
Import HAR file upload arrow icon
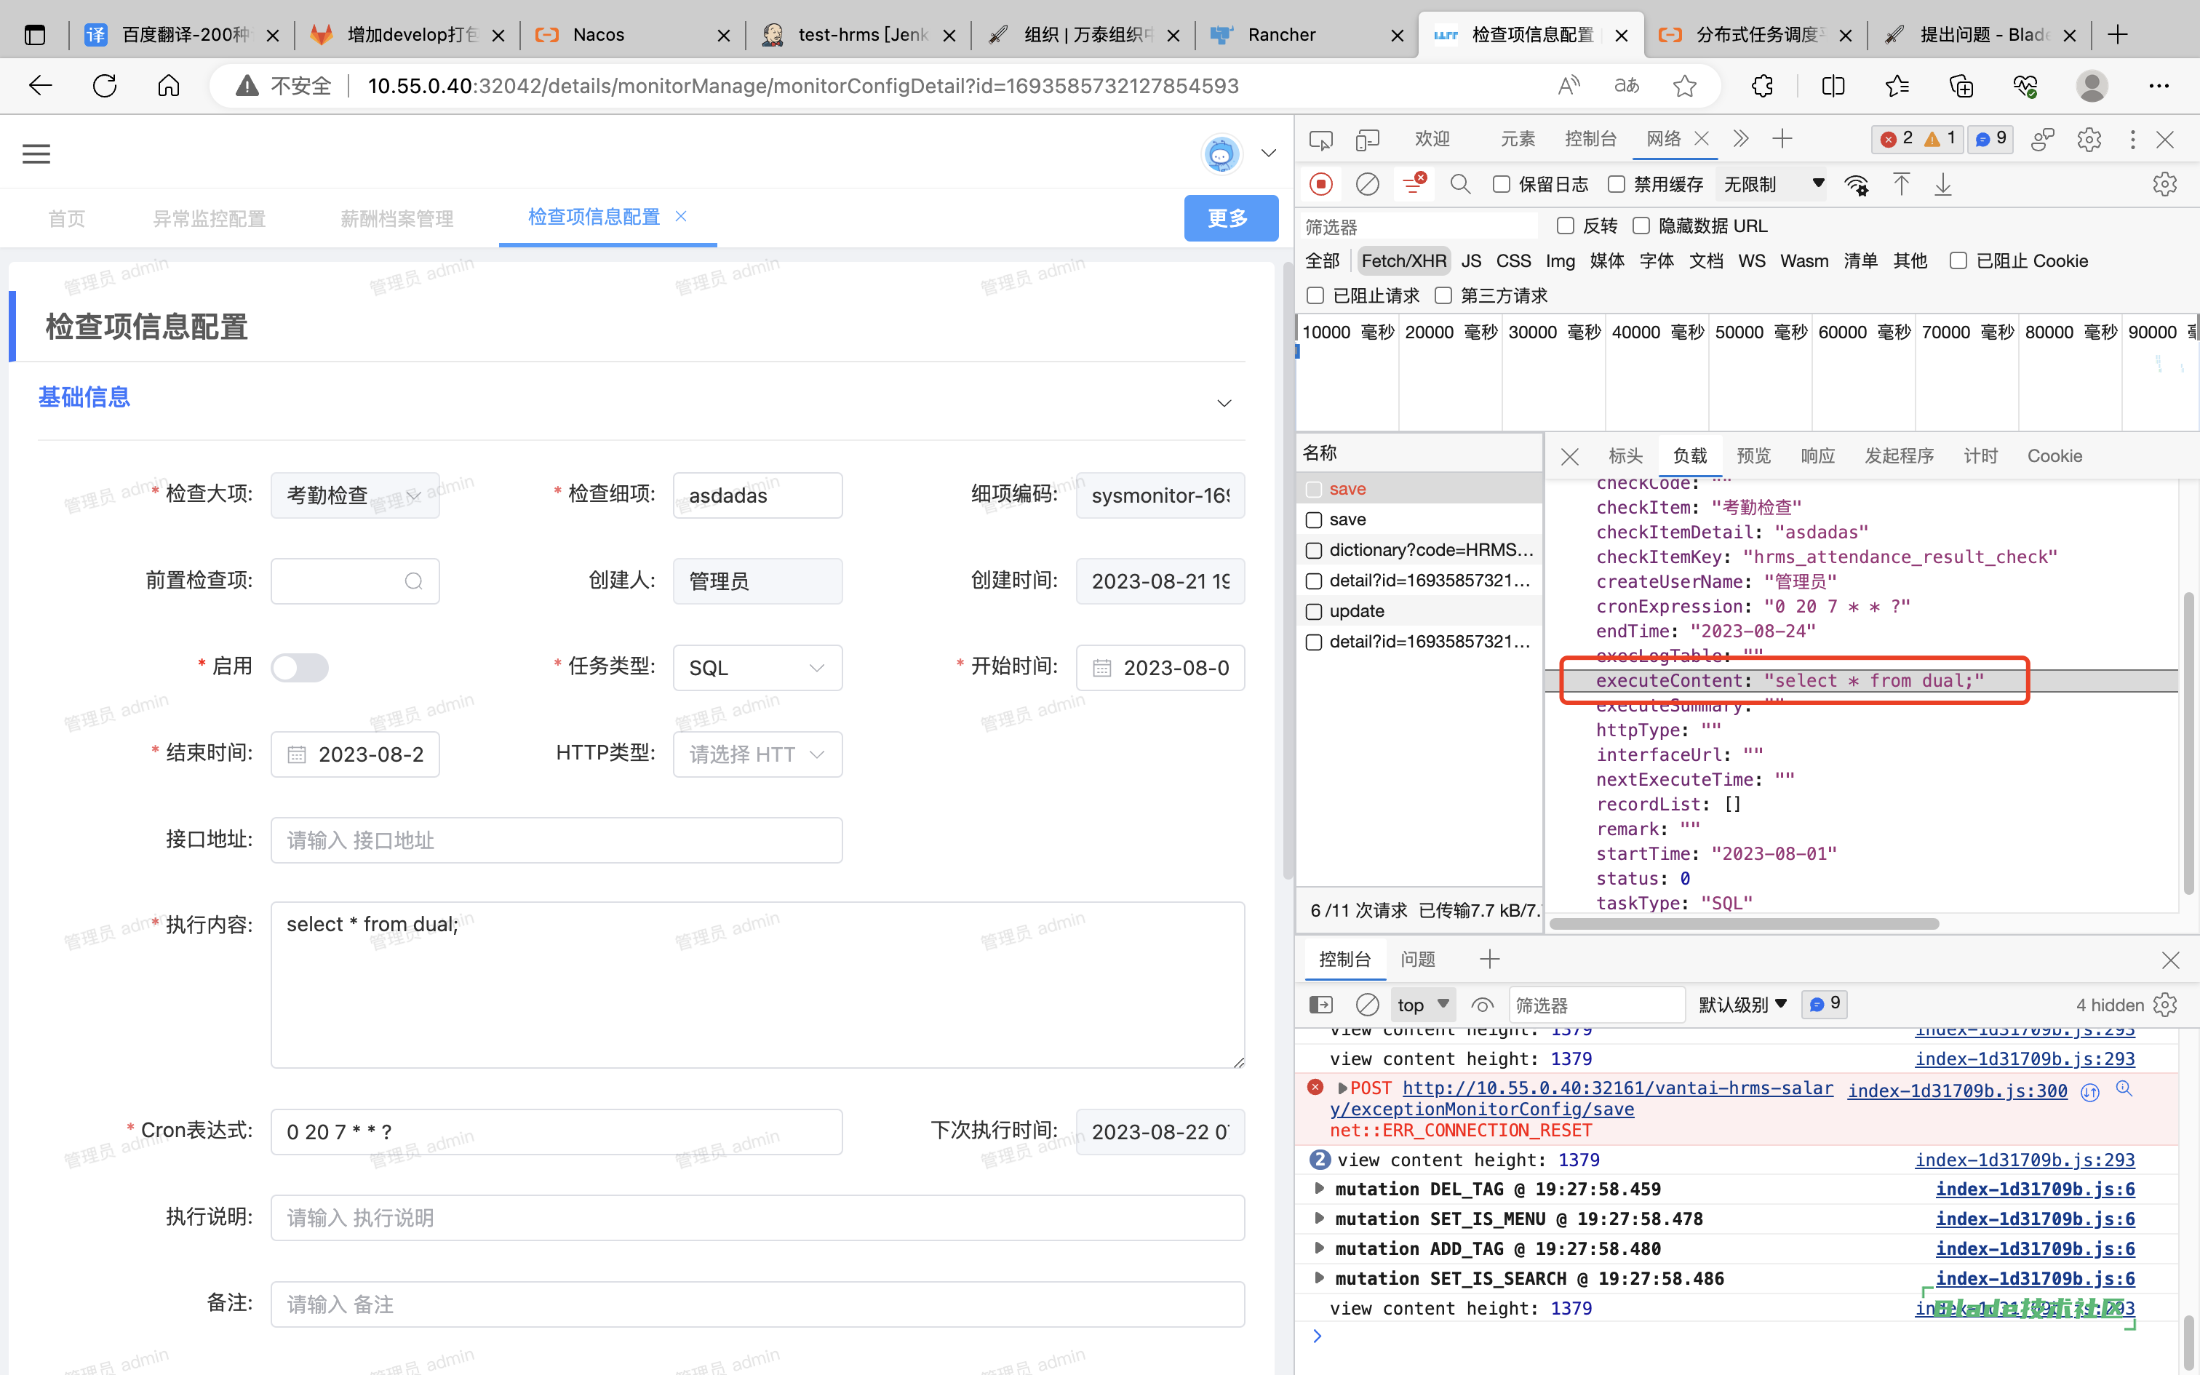1901,185
